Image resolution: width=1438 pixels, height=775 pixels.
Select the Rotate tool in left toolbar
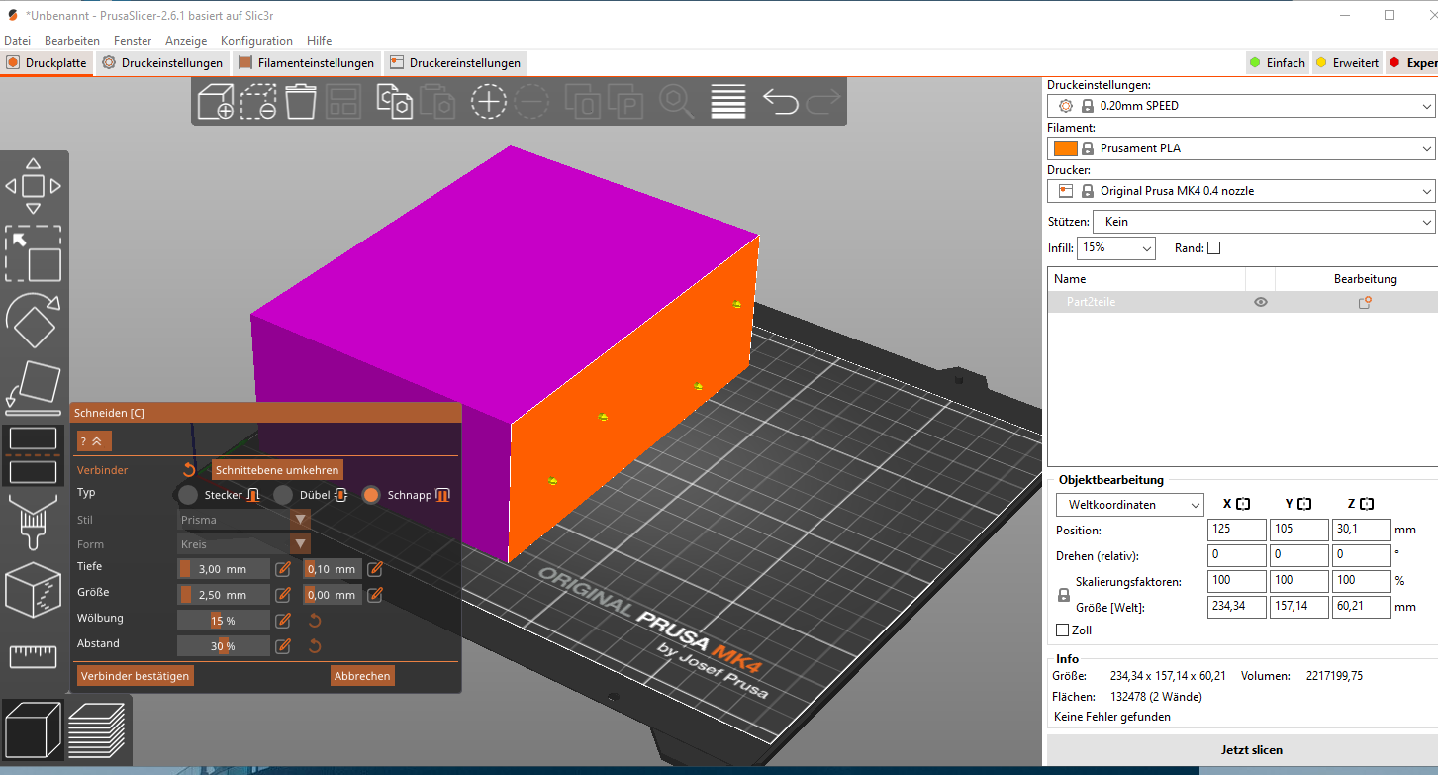click(33, 320)
